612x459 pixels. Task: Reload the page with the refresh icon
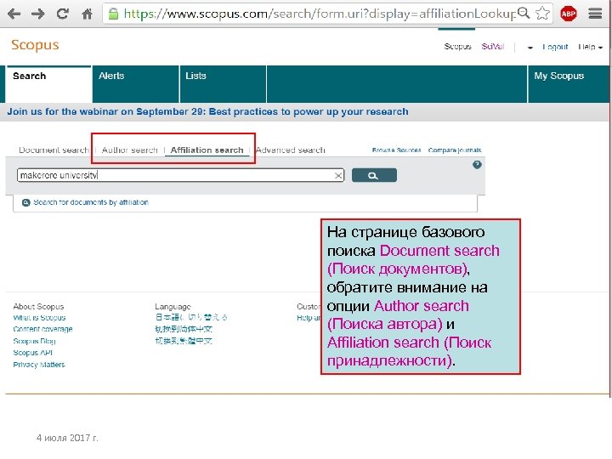pos(62,14)
